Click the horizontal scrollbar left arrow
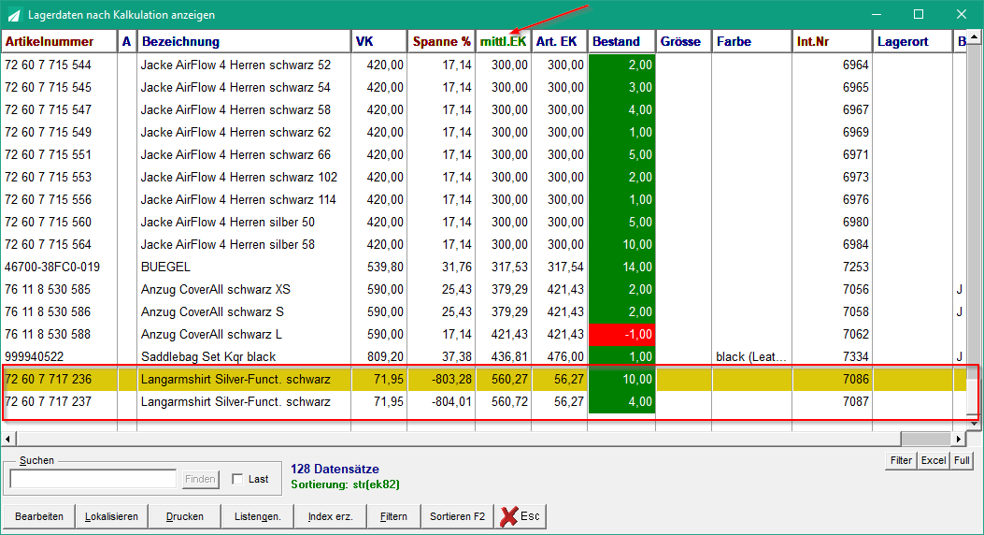 [x=8, y=439]
